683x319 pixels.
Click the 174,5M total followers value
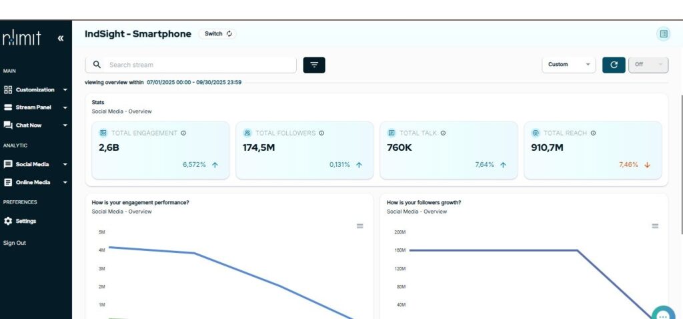pos(259,147)
